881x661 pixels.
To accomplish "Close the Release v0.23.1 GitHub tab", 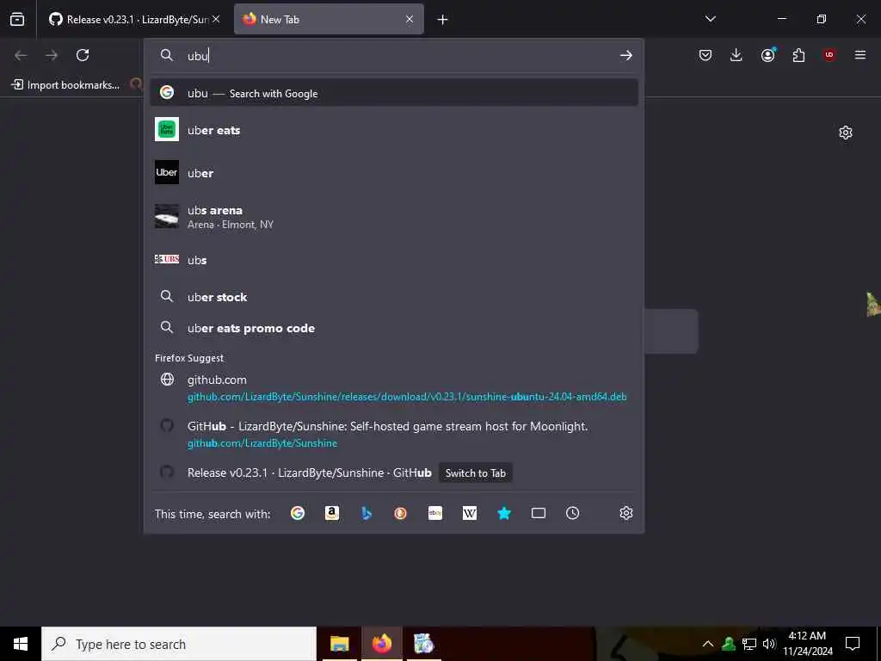I will tap(216, 19).
